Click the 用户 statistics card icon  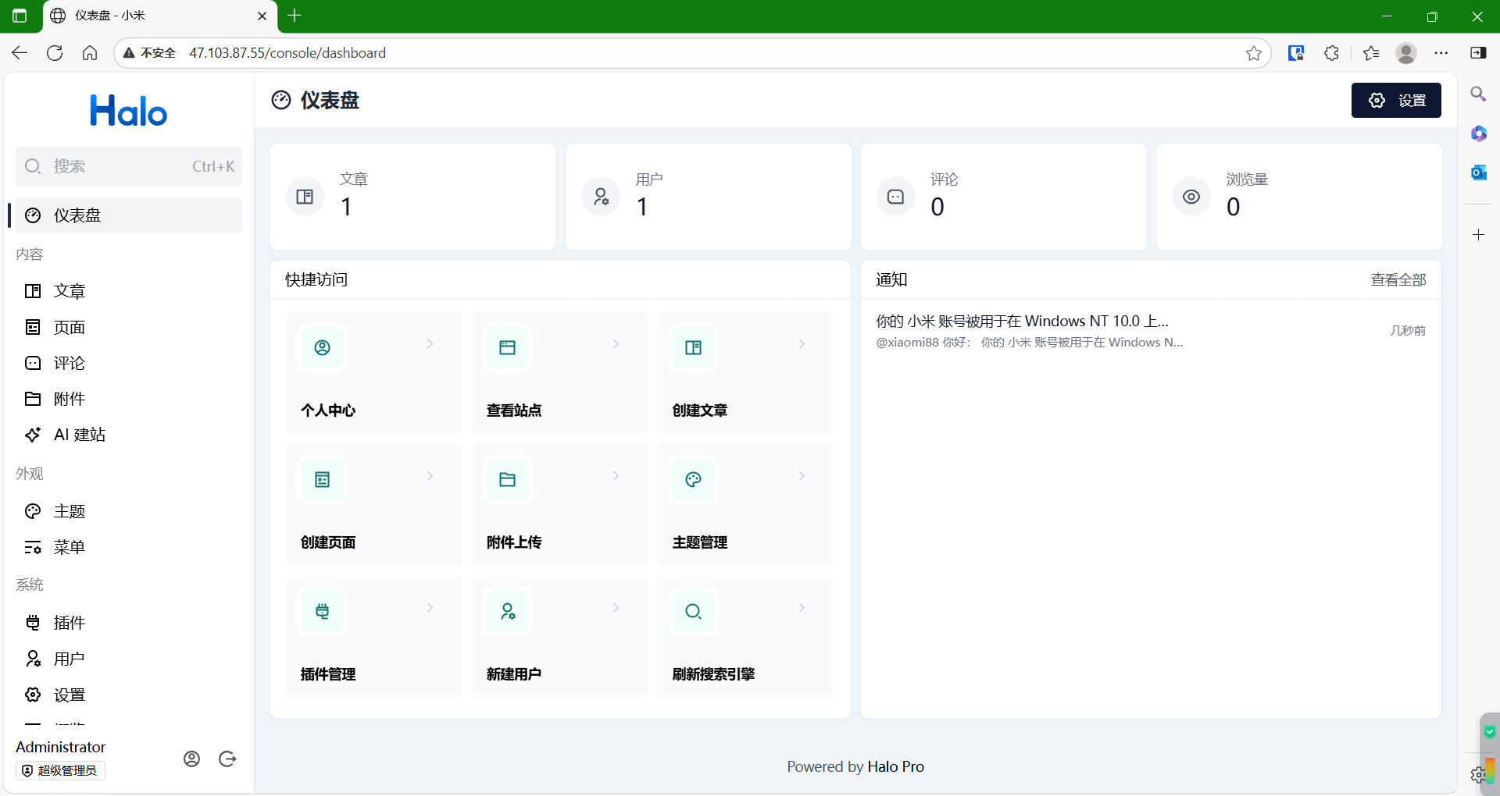click(x=601, y=197)
